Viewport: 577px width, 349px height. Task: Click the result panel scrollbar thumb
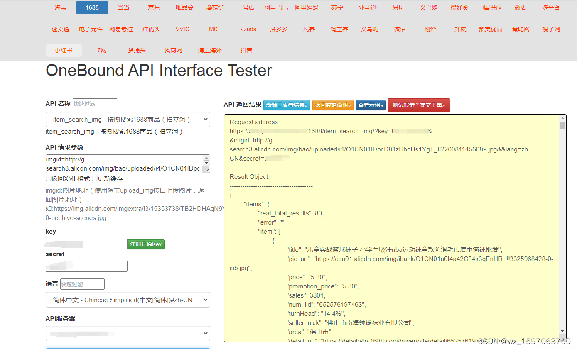pyautogui.click(x=563, y=125)
